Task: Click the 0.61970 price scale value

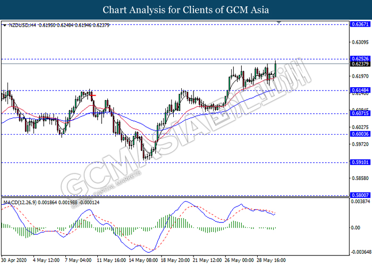Action: point(360,76)
